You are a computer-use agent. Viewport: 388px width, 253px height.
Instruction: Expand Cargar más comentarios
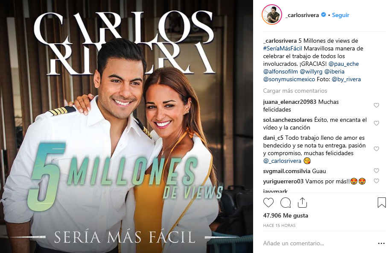tap(295, 91)
